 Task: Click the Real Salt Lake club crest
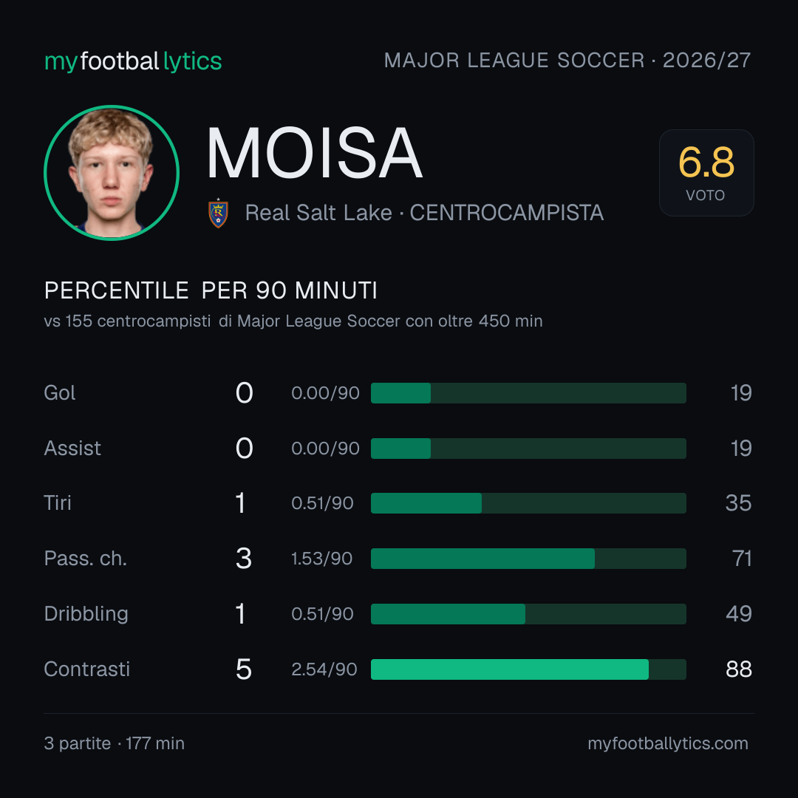pyautogui.click(x=218, y=214)
